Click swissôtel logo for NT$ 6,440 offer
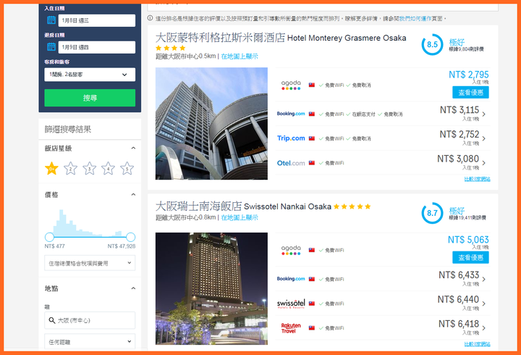 click(291, 304)
